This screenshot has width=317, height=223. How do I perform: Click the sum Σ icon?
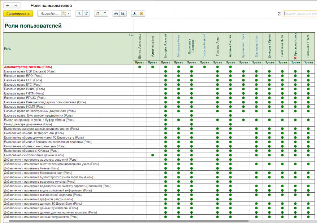pos(279,14)
